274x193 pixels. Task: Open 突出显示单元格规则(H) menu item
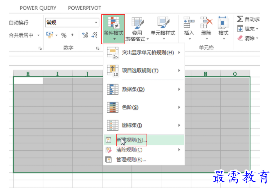tap(144, 53)
